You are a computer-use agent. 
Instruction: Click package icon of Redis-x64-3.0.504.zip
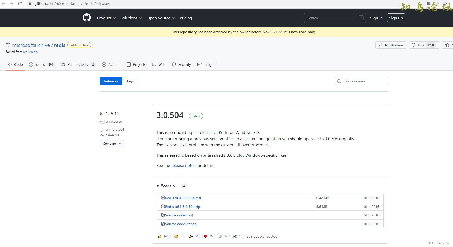[x=163, y=206]
